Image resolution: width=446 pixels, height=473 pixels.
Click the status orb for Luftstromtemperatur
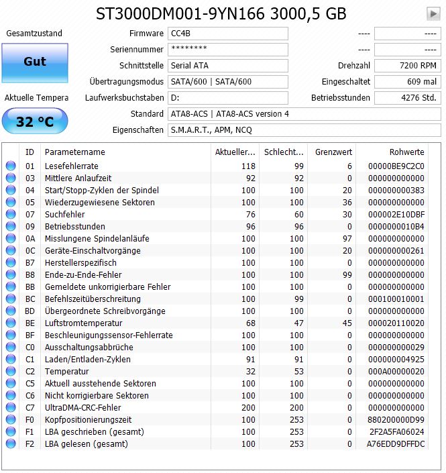pos(11,323)
